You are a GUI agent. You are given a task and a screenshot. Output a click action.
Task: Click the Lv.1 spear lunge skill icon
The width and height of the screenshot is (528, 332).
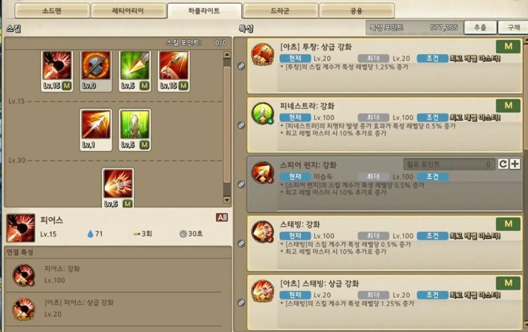click(96, 129)
